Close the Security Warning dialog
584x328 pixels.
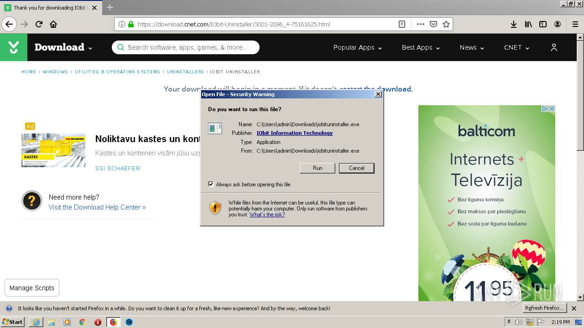[x=378, y=94]
